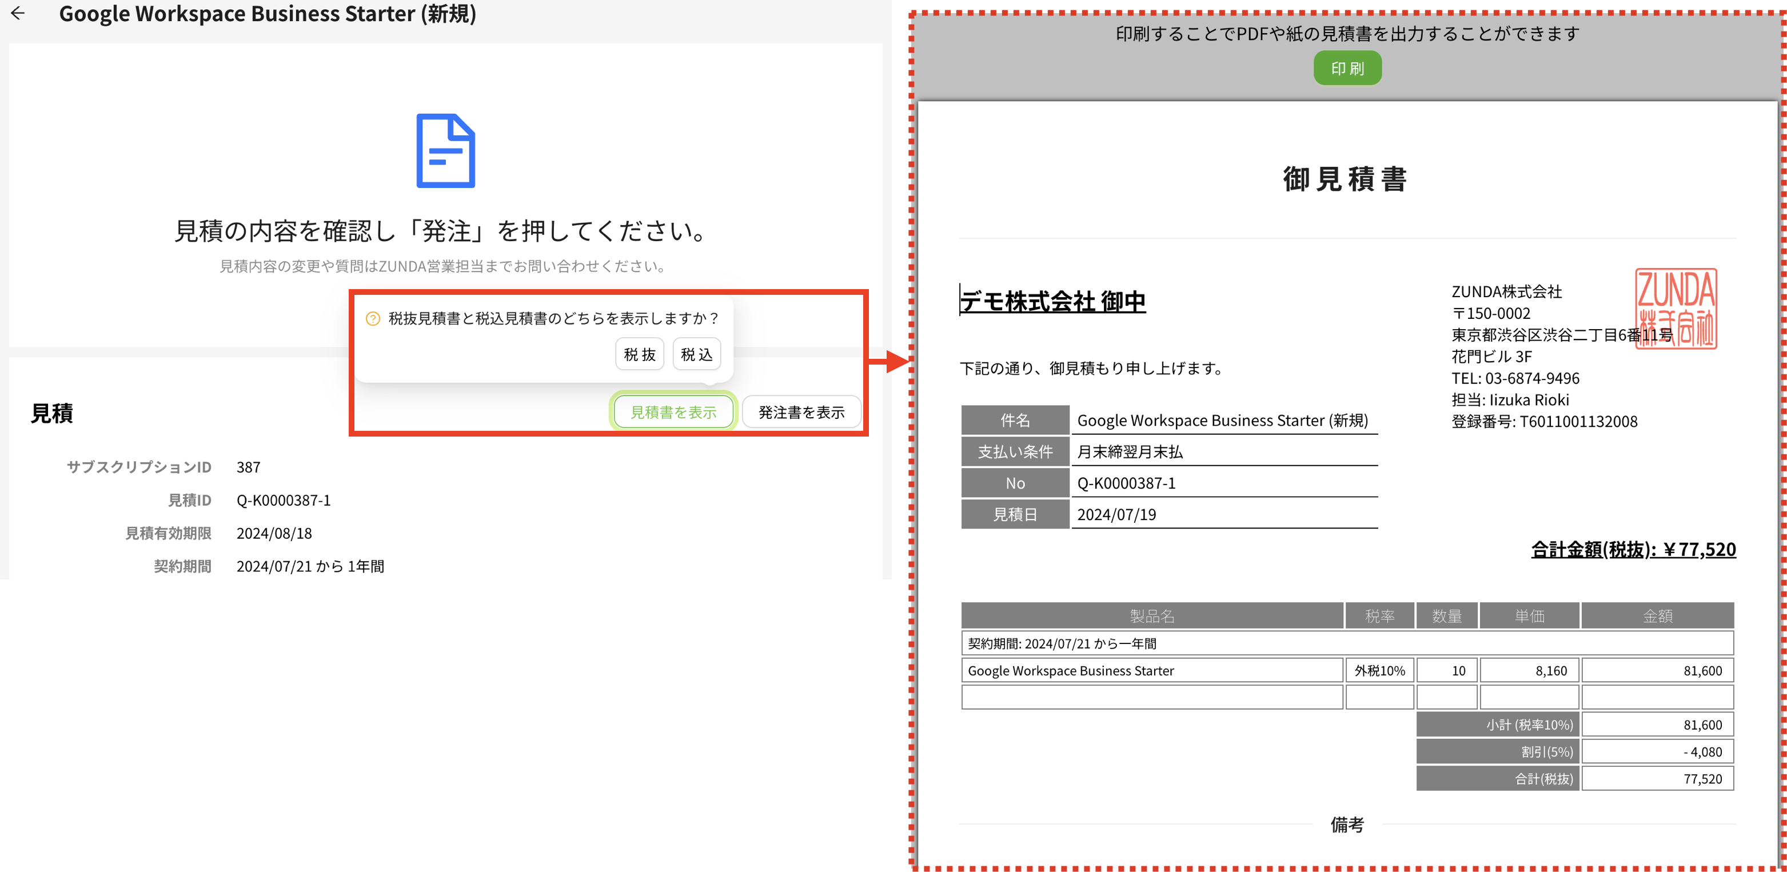The height and width of the screenshot is (872, 1787).
Task: Select estimate date 2024/07/19
Action: (x=1116, y=514)
